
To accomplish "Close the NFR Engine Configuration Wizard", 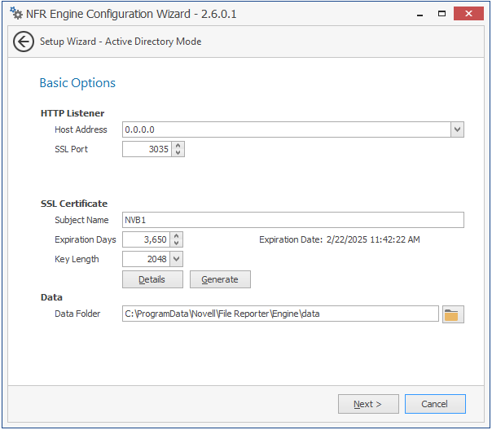I will (x=468, y=14).
